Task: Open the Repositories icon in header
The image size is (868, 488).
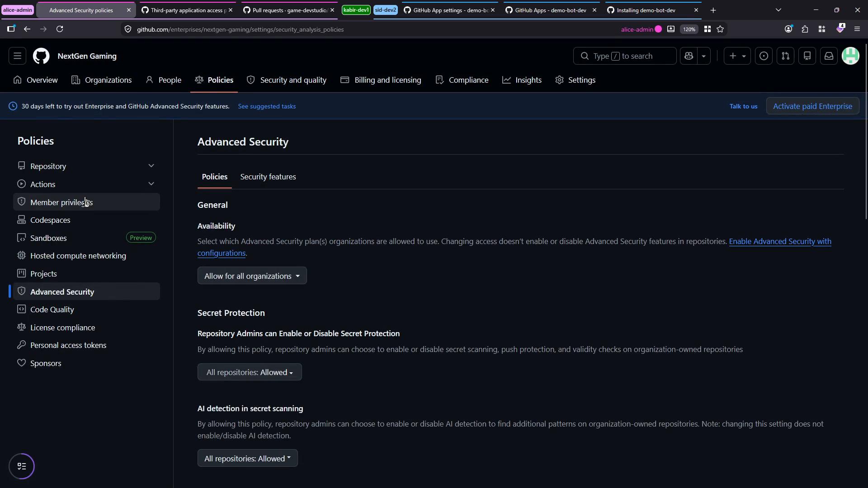Action: [807, 56]
